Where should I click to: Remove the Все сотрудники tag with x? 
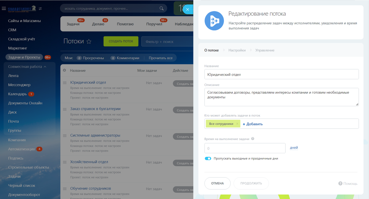tap(237, 124)
